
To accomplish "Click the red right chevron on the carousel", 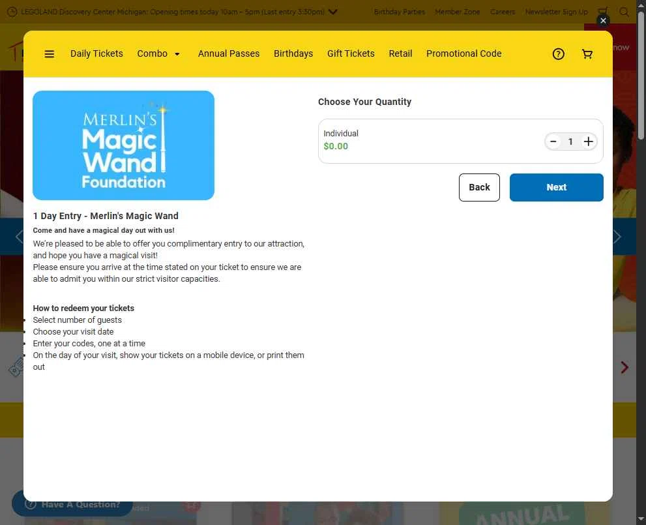I will 624,367.
